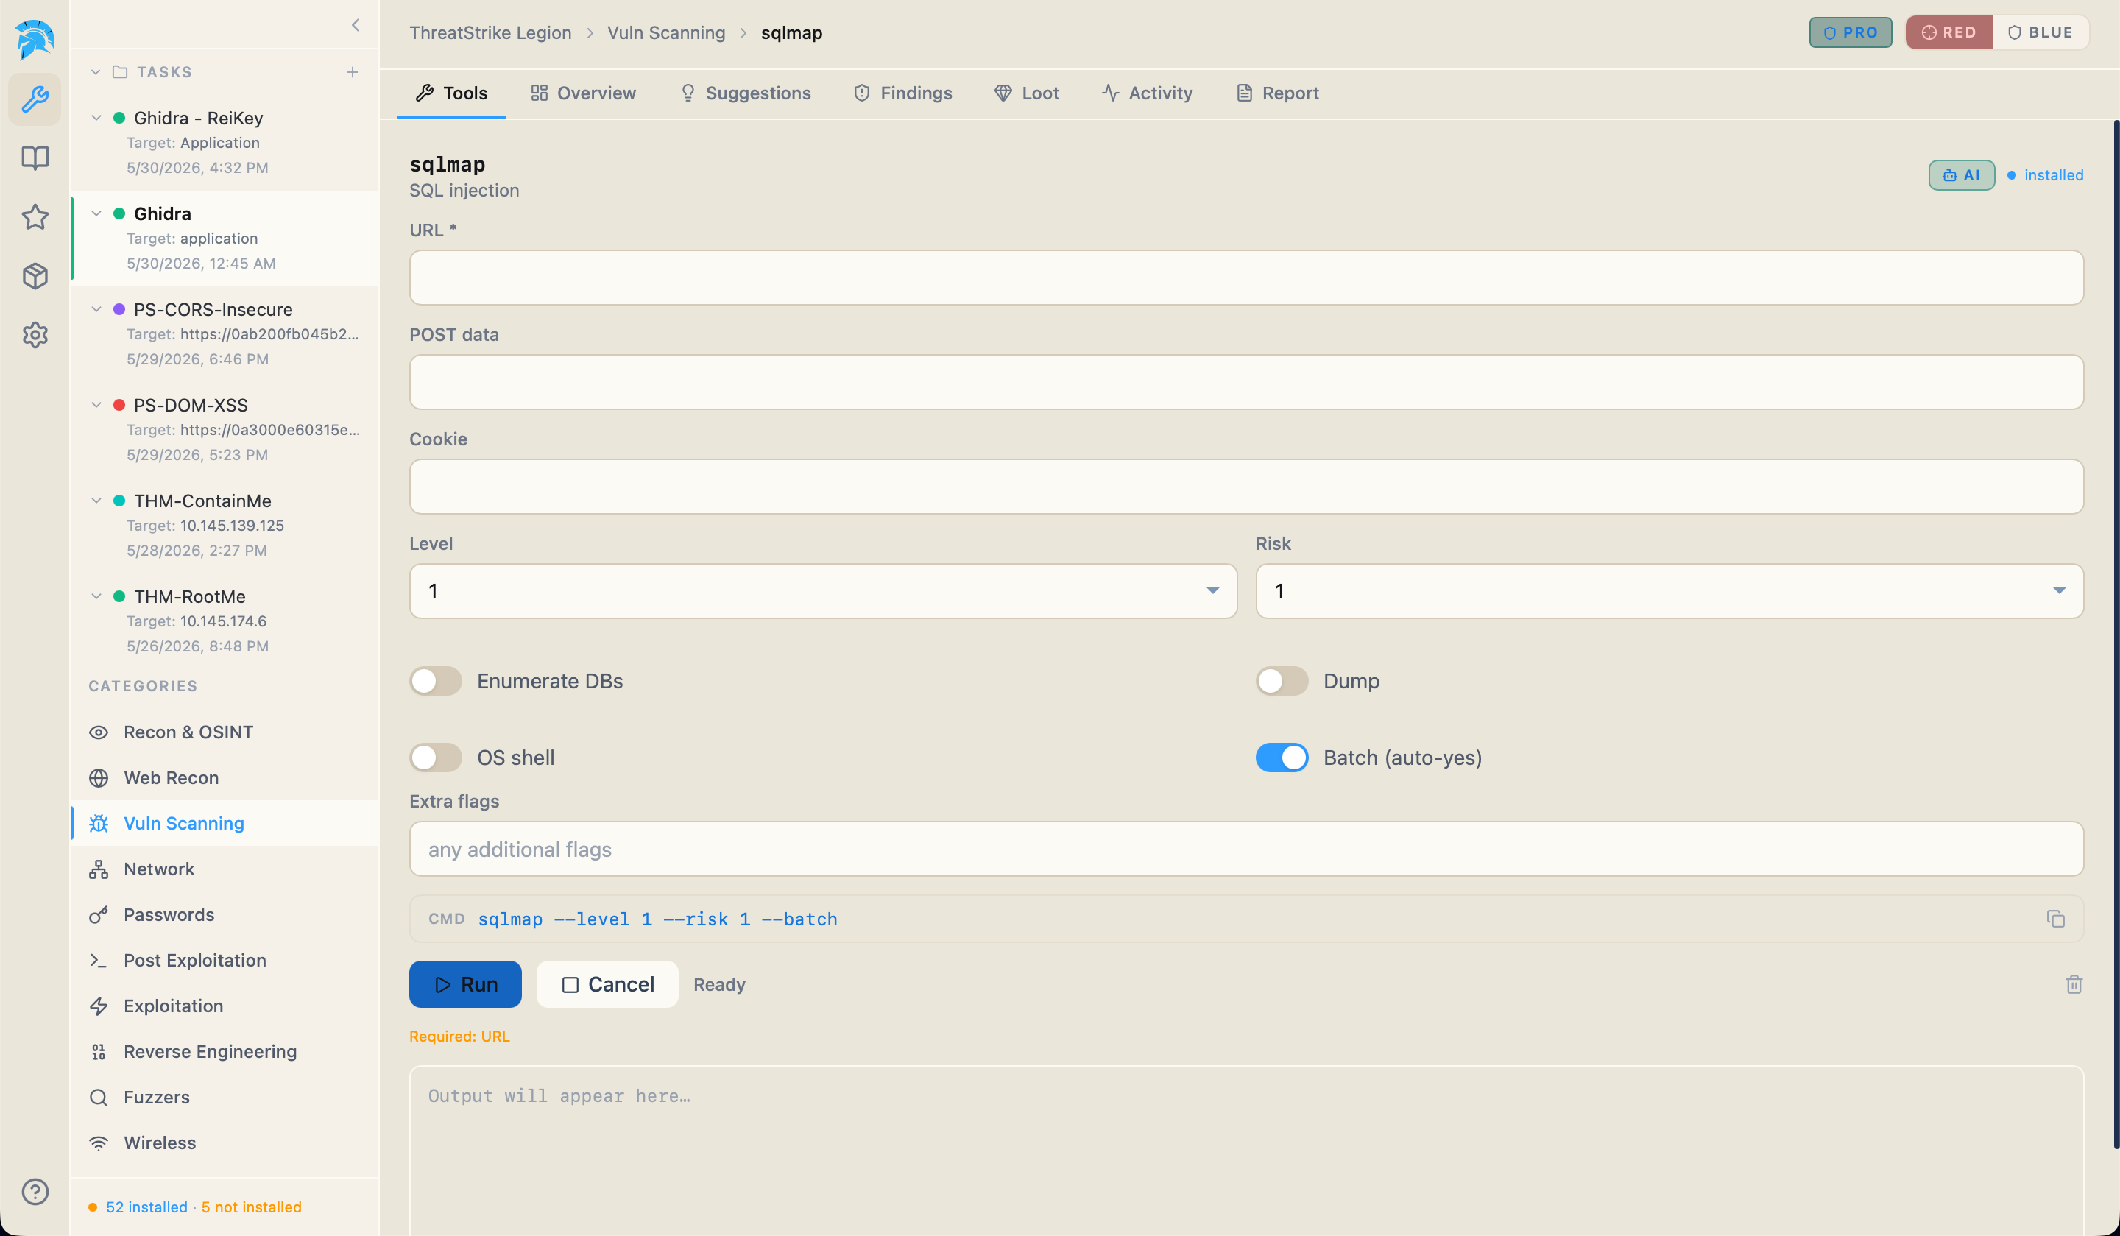Expand the THM-RootMe task chevron

pyautogui.click(x=96, y=596)
